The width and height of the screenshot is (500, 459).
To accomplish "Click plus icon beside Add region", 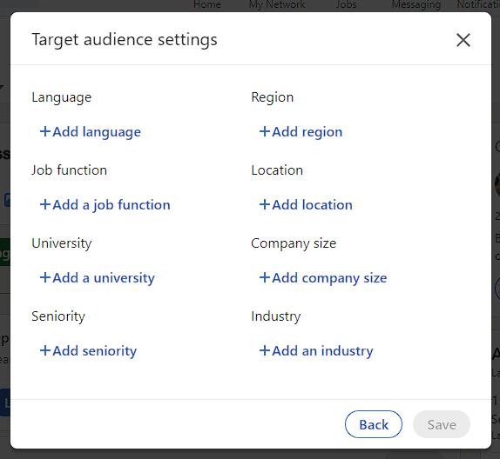I will point(265,131).
